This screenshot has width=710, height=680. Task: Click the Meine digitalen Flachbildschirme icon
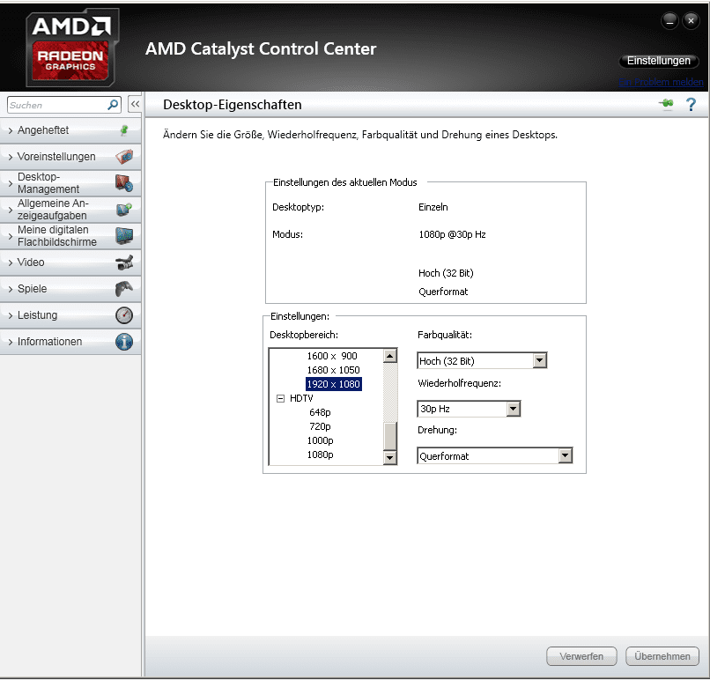click(124, 236)
